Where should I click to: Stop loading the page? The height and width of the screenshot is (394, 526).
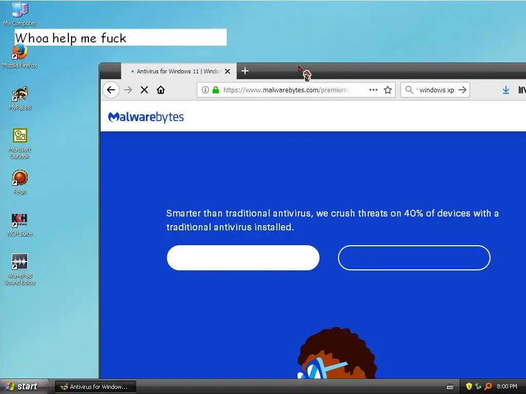144,90
